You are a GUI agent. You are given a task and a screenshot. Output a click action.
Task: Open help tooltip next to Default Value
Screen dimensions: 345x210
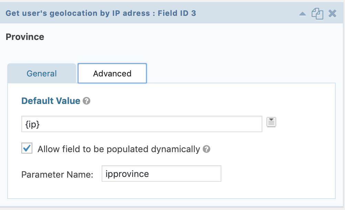[x=86, y=101]
